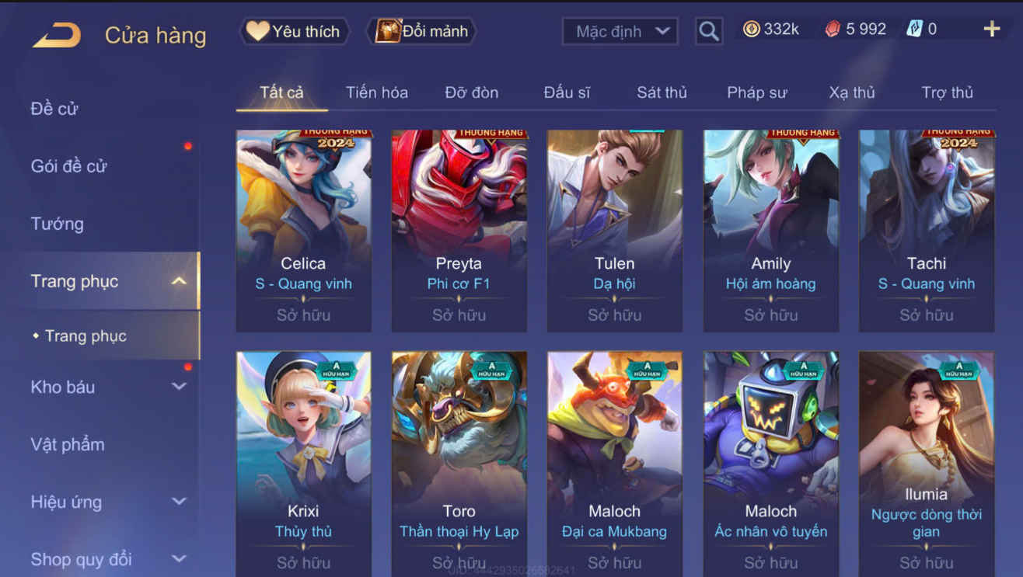Tap the blue voucher currency icon

(914, 30)
